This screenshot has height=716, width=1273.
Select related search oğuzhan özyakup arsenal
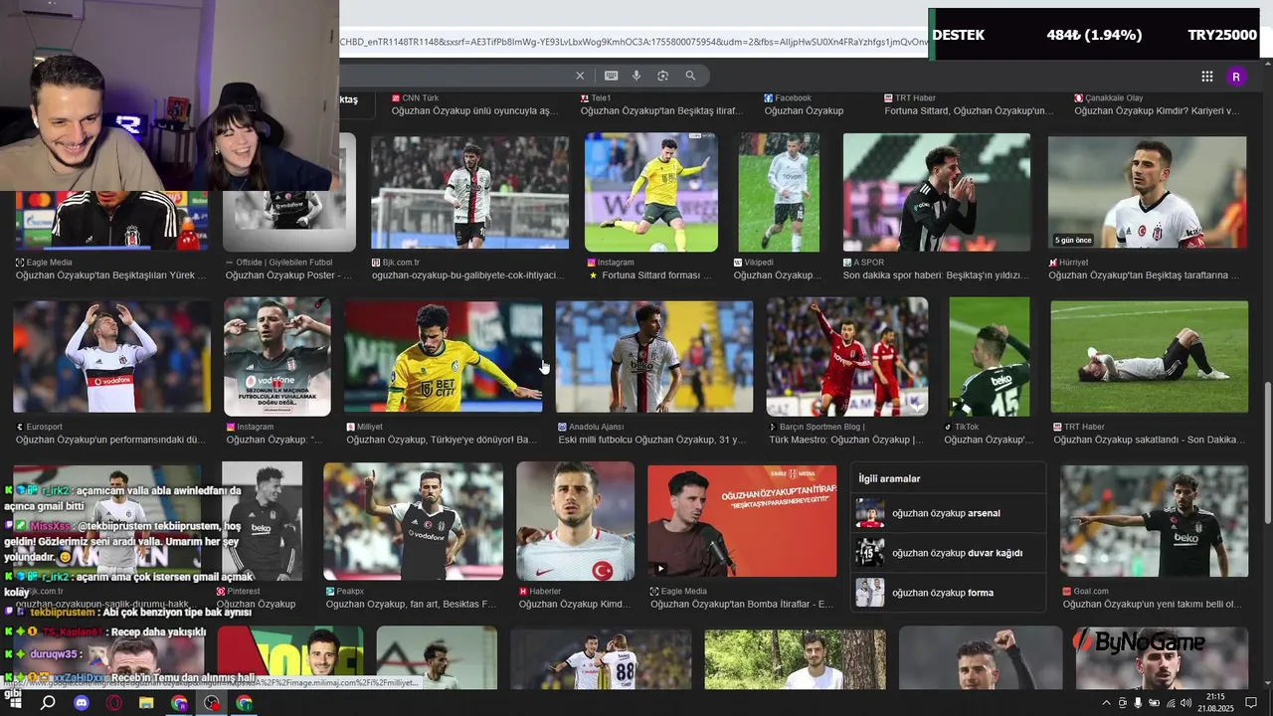(x=948, y=513)
